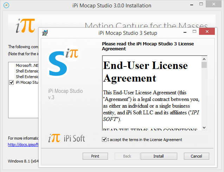Maximize the 3.0.0 Installation window
The image size is (224, 172).
[201, 4]
